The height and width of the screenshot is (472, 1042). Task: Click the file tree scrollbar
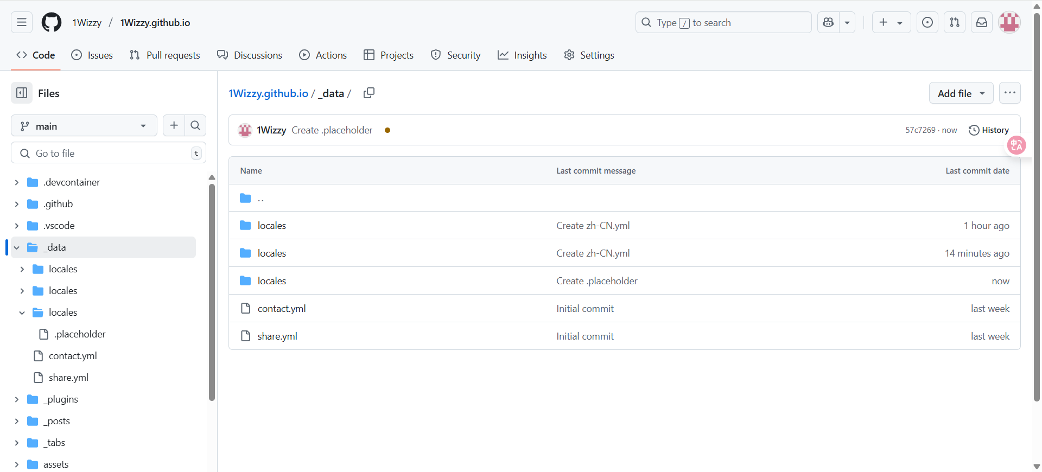(x=212, y=292)
